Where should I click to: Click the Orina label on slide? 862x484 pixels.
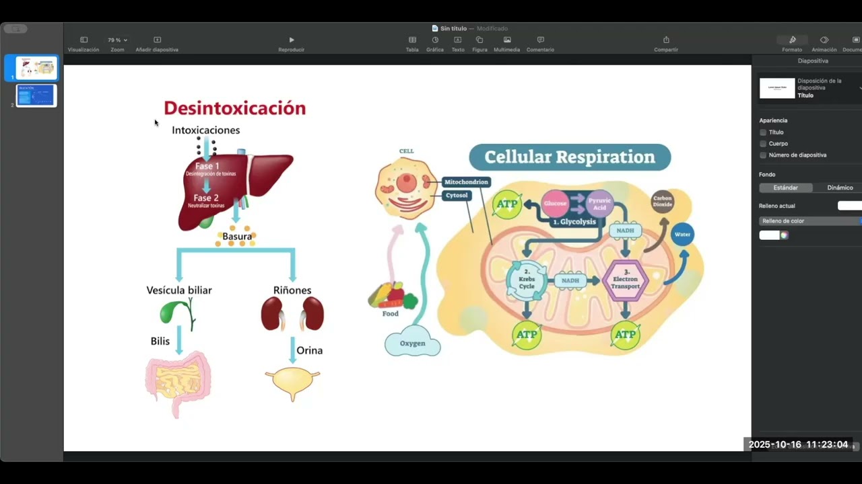(x=310, y=350)
